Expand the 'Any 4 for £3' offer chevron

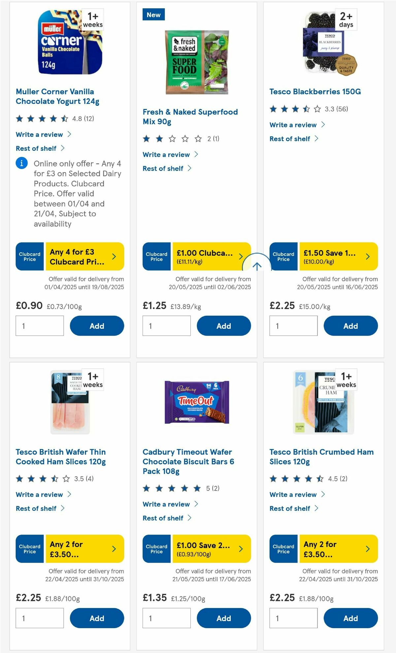coord(114,256)
